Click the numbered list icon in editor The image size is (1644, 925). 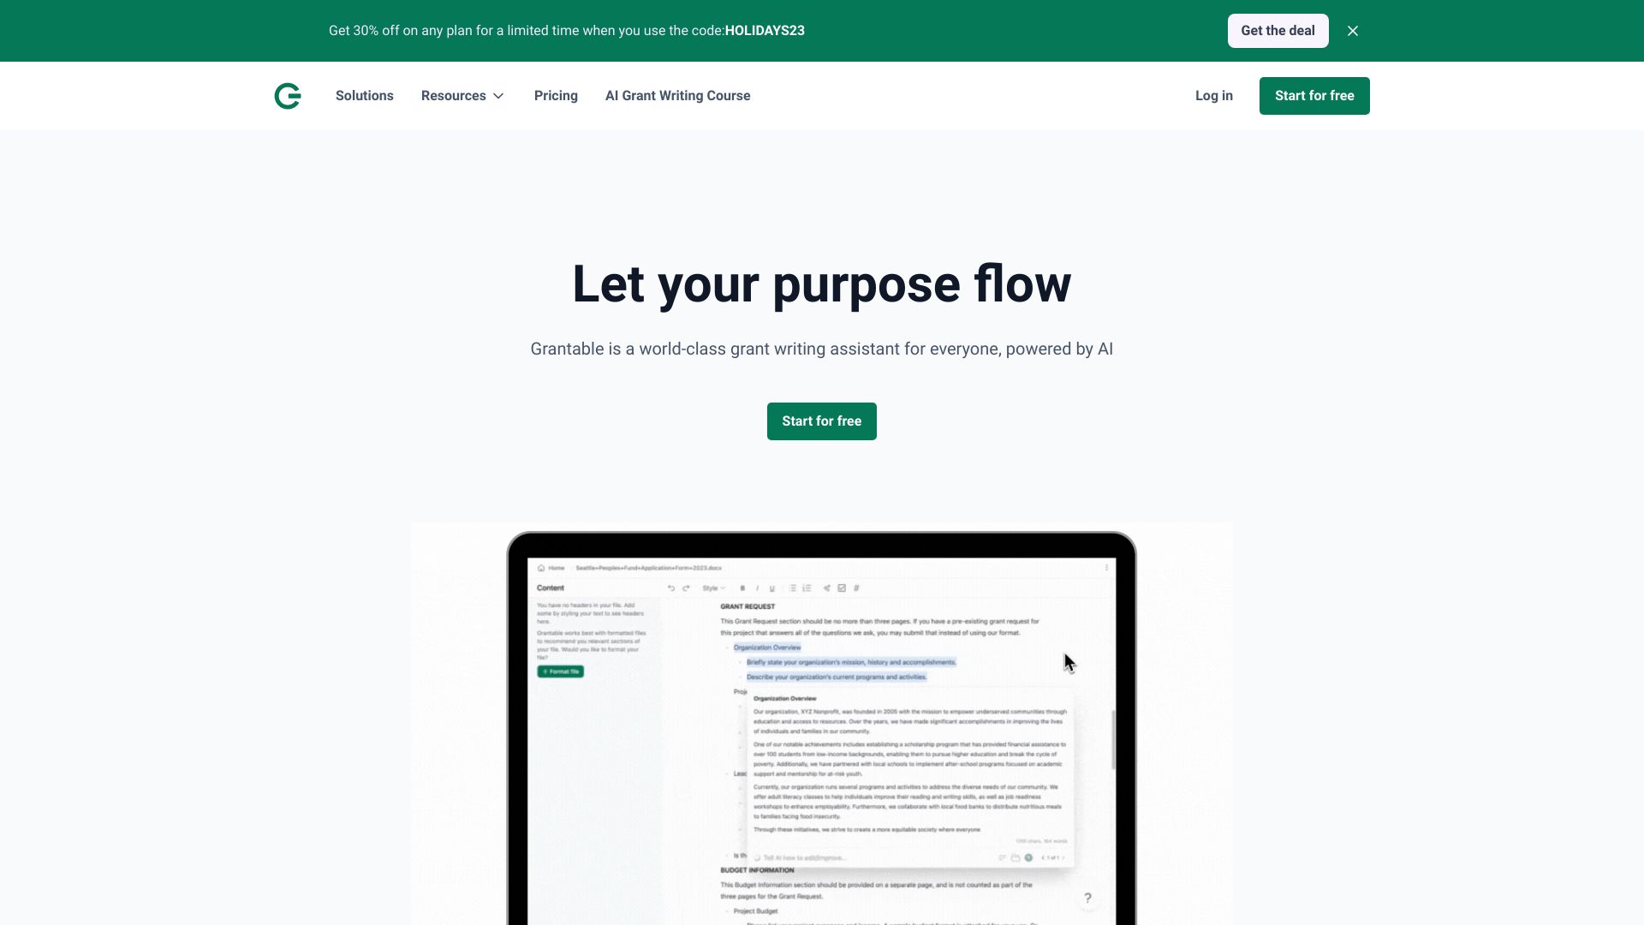point(807,588)
